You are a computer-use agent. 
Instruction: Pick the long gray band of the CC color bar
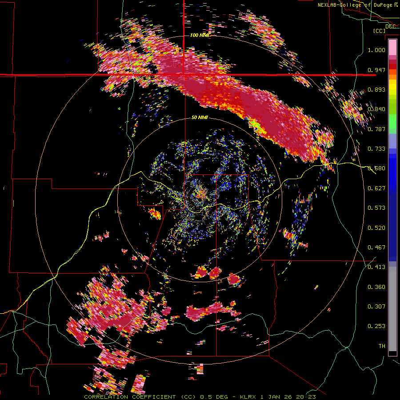click(392, 309)
